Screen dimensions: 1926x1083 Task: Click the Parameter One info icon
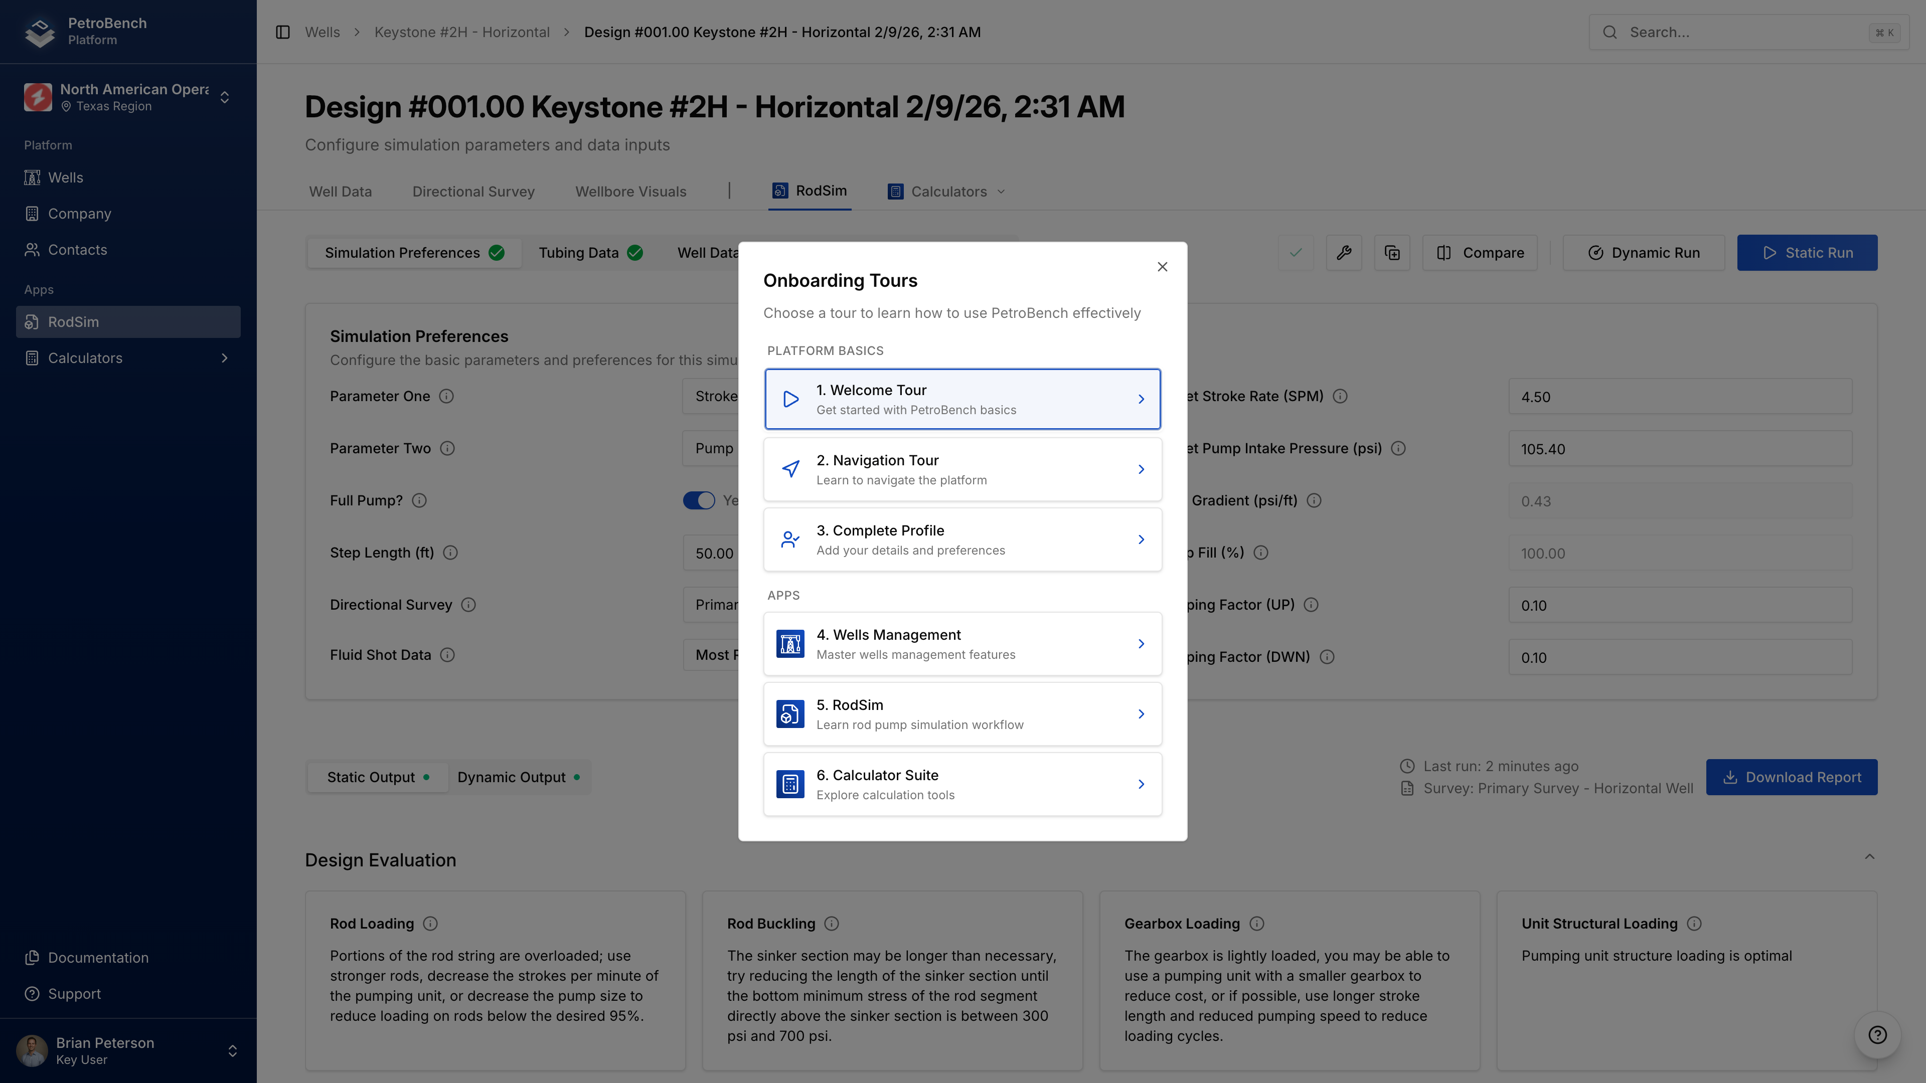[x=446, y=396]
